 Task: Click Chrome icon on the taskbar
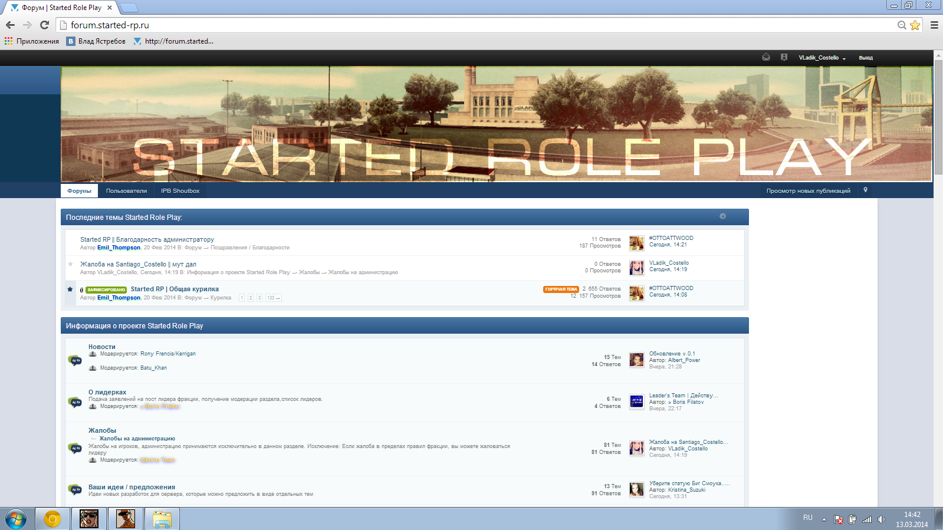52,519
